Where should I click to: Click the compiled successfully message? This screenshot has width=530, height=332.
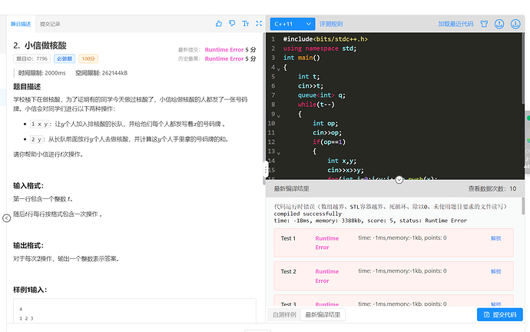point(307,214)
